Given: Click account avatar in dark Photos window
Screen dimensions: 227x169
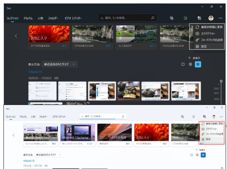Looking at the screenshot, I should (x=211, y=18).
